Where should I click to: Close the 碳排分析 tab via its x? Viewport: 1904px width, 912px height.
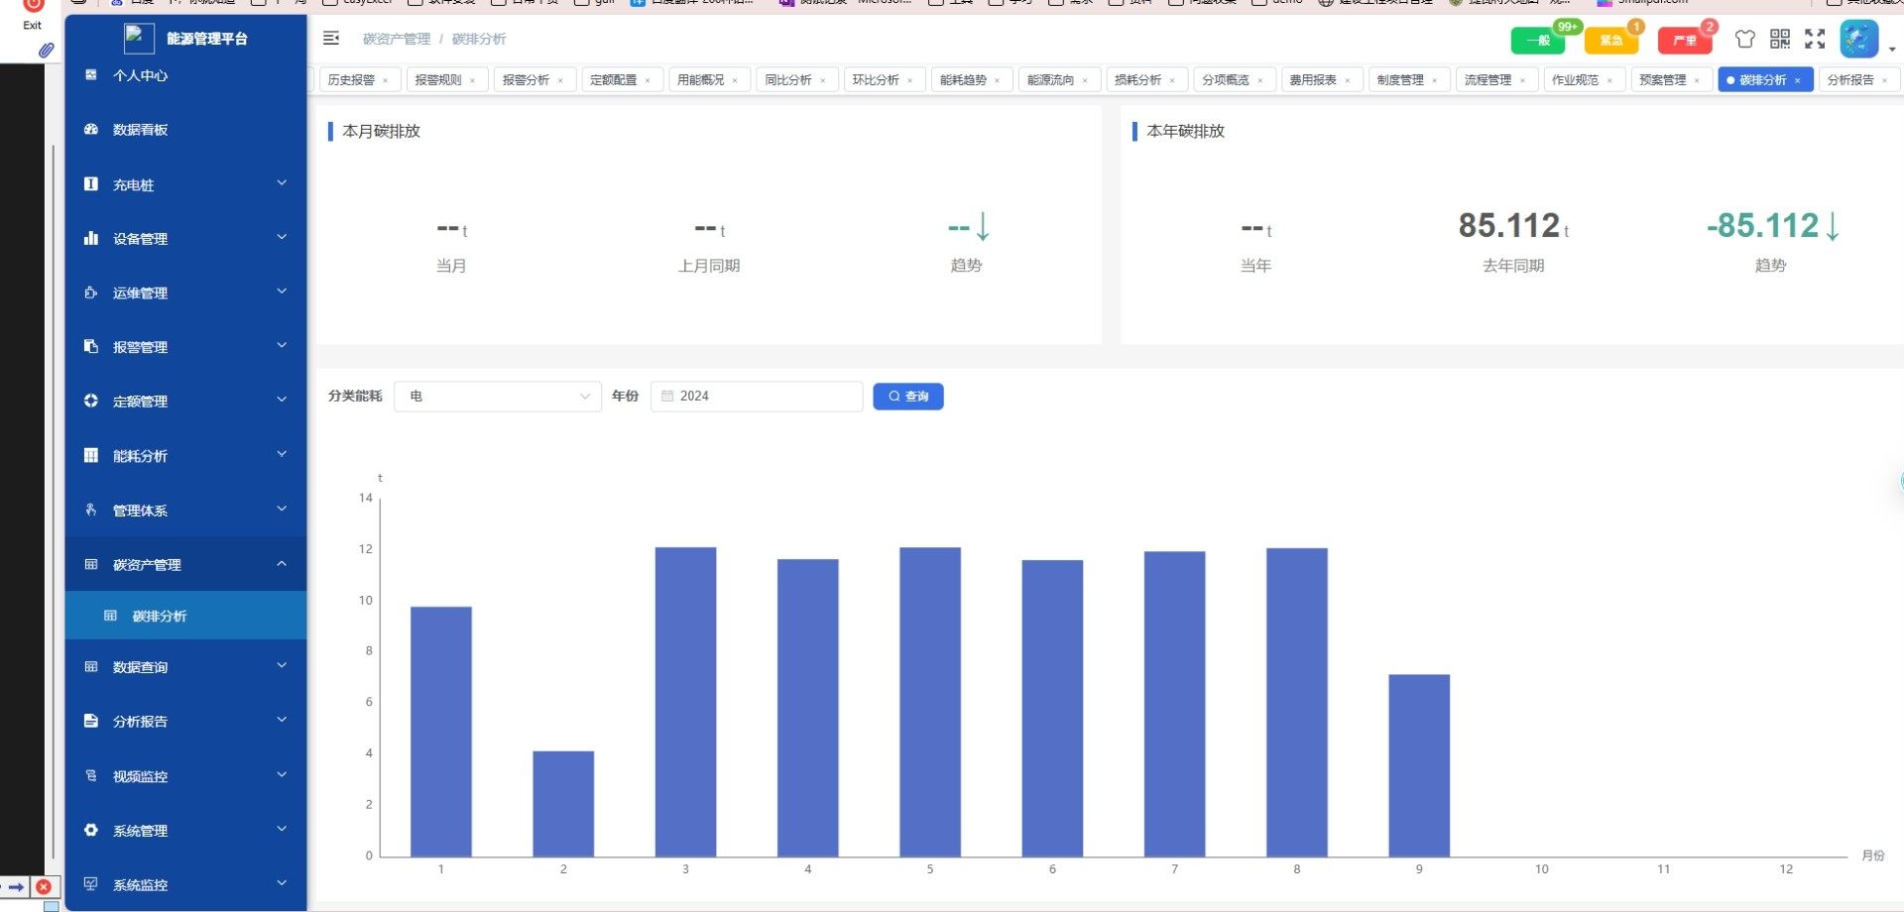[1798, 80]
